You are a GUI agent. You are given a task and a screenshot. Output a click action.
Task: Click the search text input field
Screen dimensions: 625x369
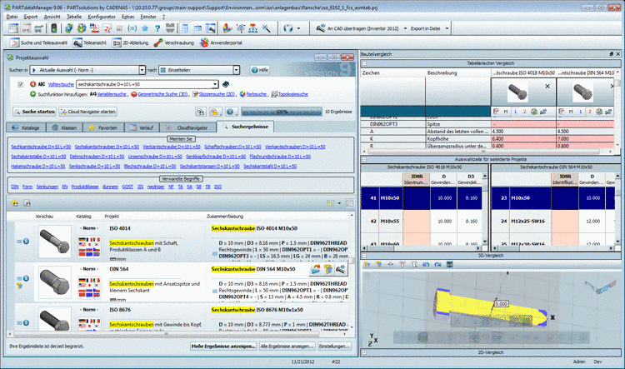(145, 84)
